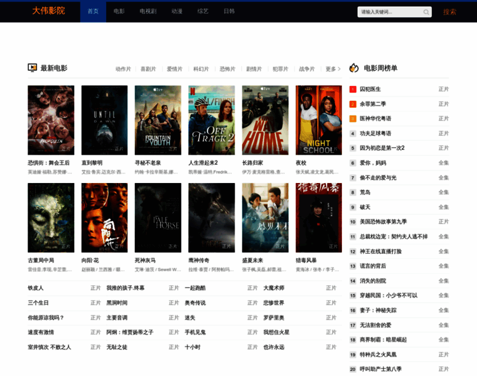The image size is (477, 376).
Task: Filter by 剧情片 category
Action: (x=254, y=70)
